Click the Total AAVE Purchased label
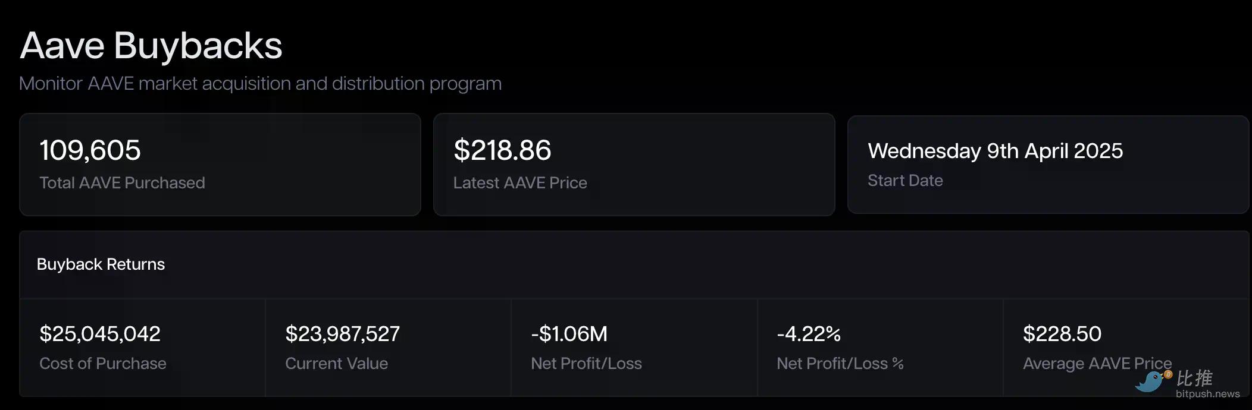The height and width of the screenshot is (410, 1252). tap(122, 183)
